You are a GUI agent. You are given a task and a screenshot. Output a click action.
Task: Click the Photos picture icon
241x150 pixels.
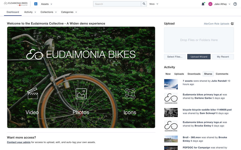[x=81, y=94]
